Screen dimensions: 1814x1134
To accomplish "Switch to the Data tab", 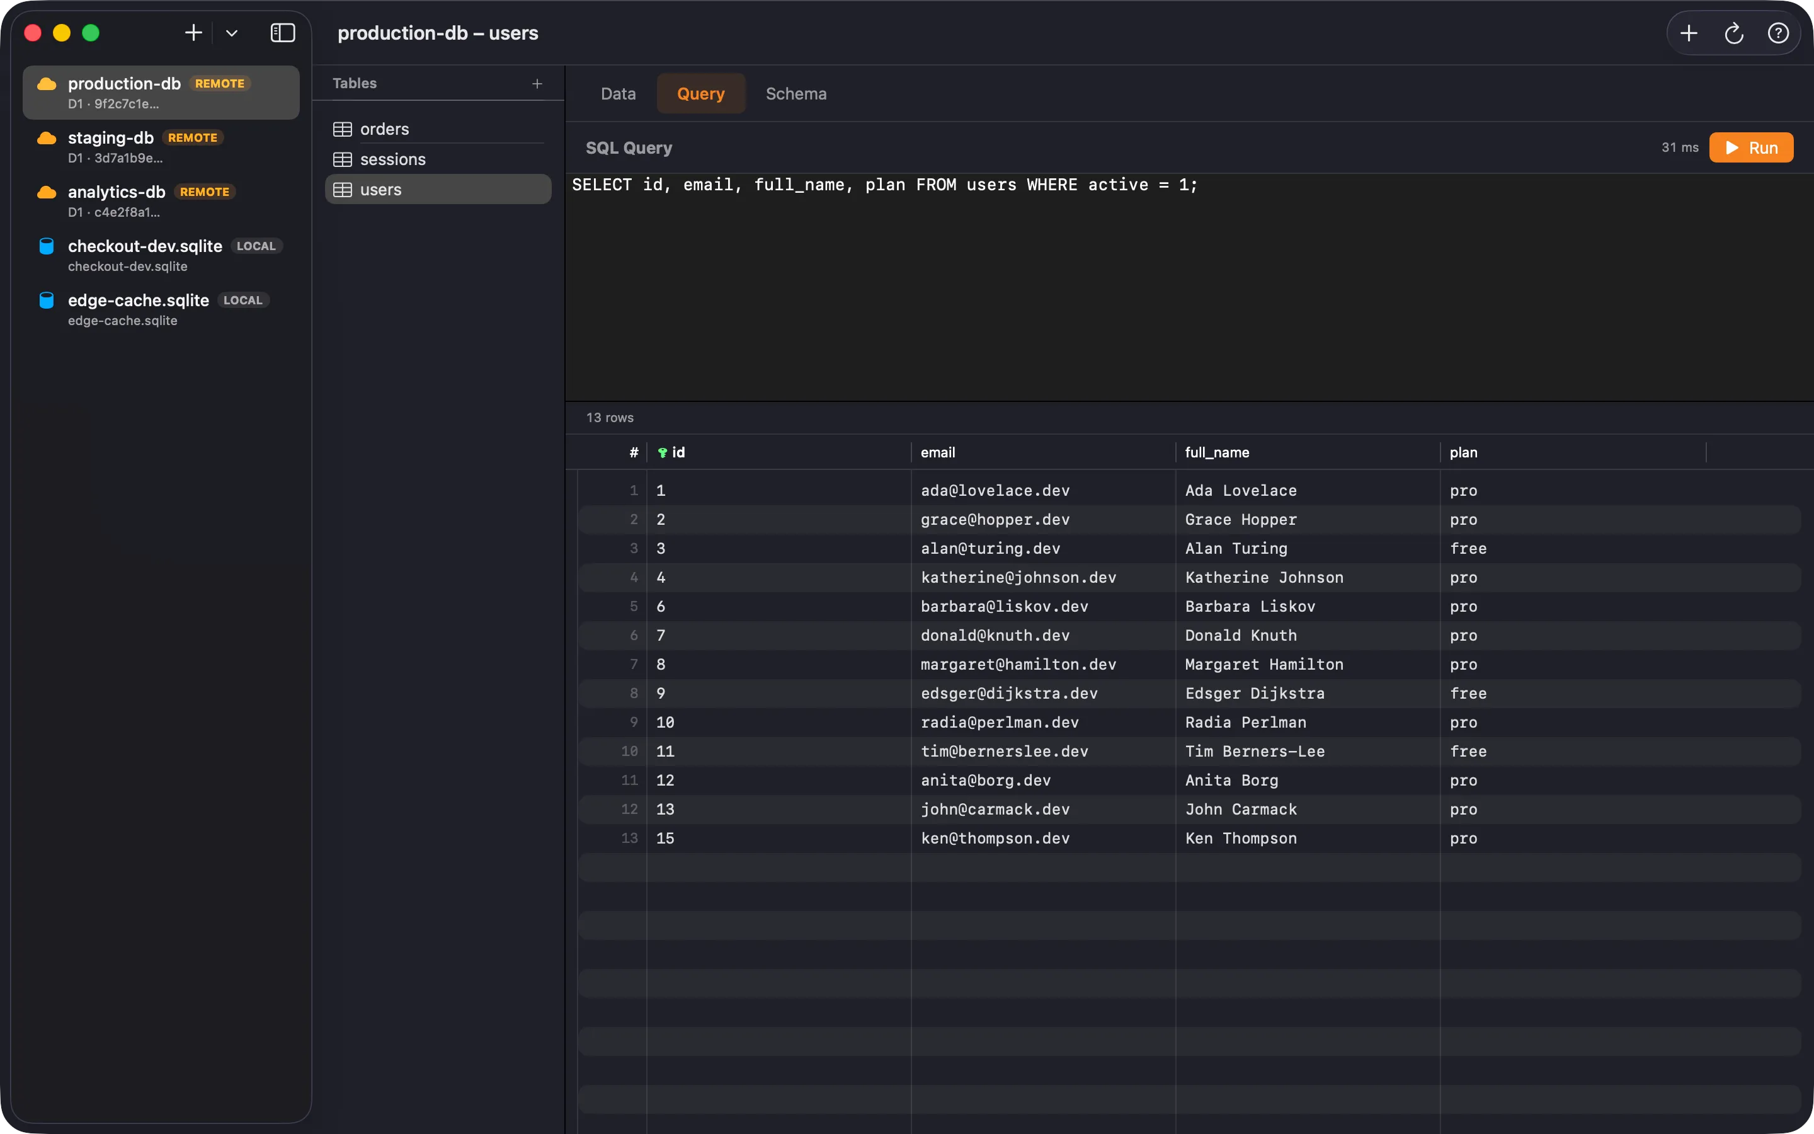I will [619, 94].
